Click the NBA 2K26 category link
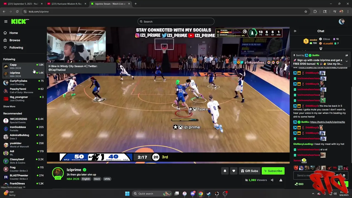This screenshot has height=198, width=352. point(73,179)
